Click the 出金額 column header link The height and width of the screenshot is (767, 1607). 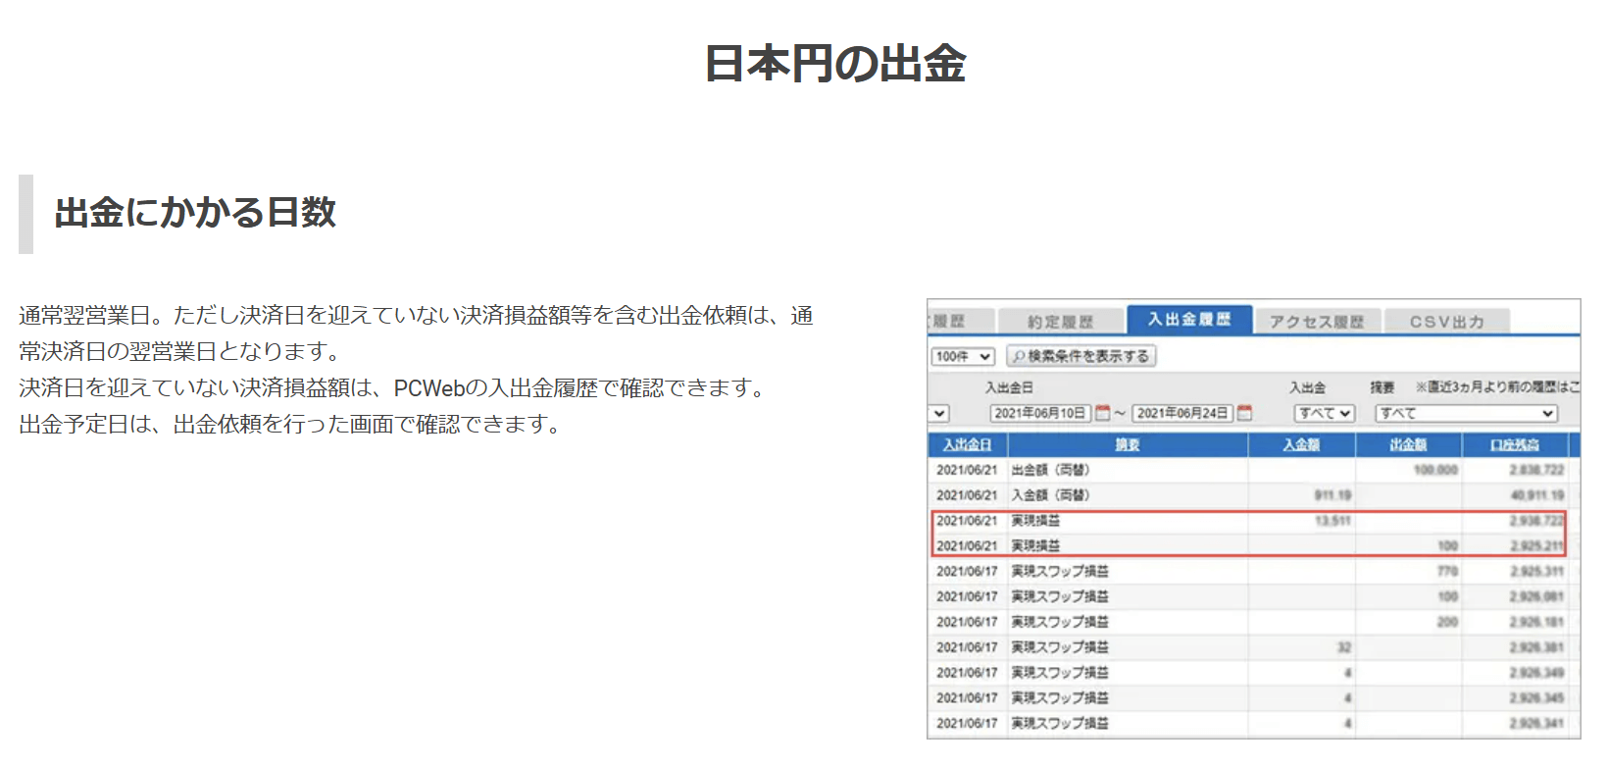click(1408, 445)
